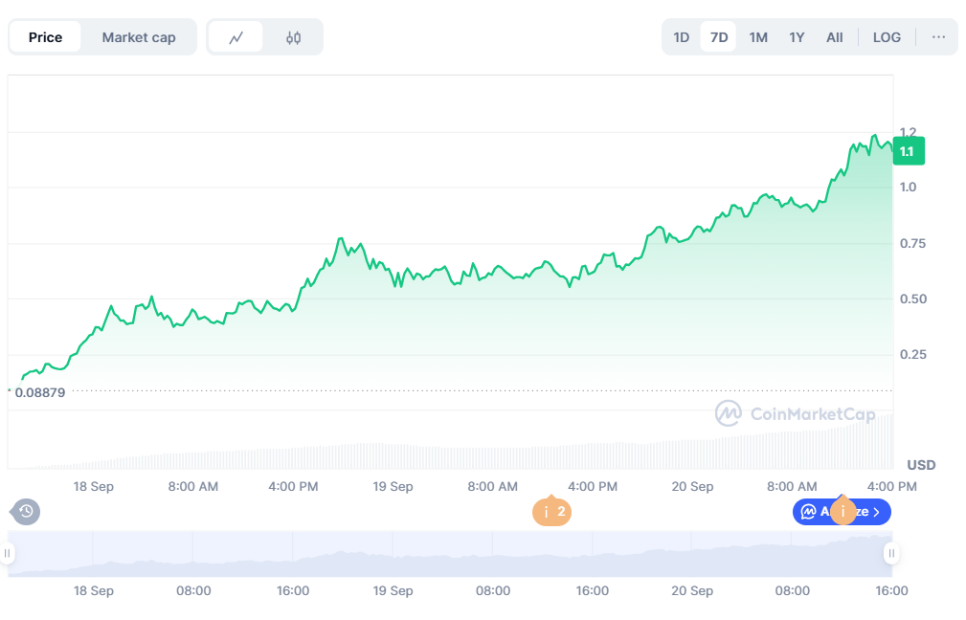
Task: Click the left handle of range slider
Action: [x=8, y=553]
